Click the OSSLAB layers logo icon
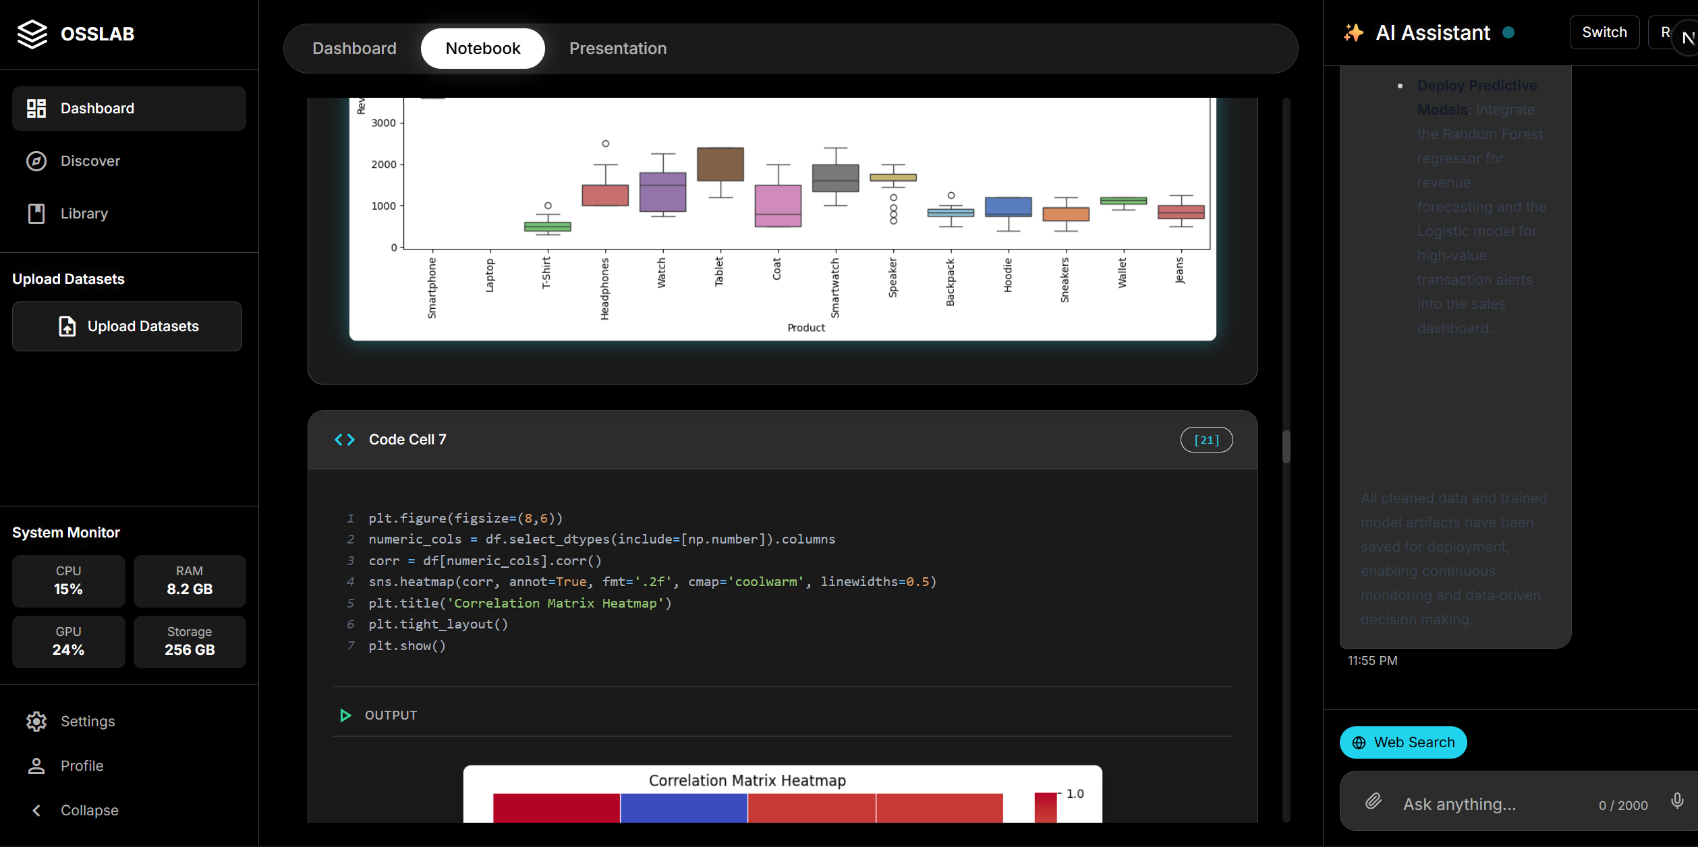Viewport: 1698px width, 847px height. pyautogui.click(x=32, y=34)
